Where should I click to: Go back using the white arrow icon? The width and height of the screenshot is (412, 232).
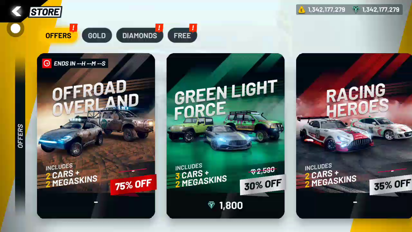[x=16, y=12]
